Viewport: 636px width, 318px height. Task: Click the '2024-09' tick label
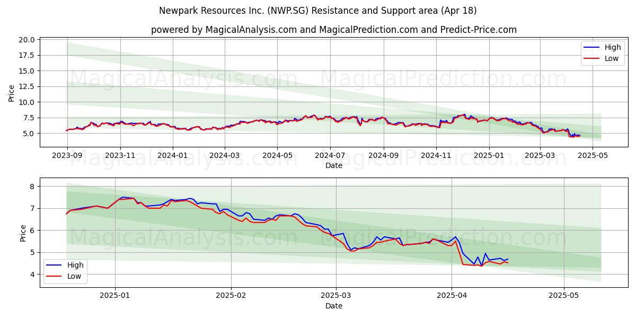[x=384, y=156]
